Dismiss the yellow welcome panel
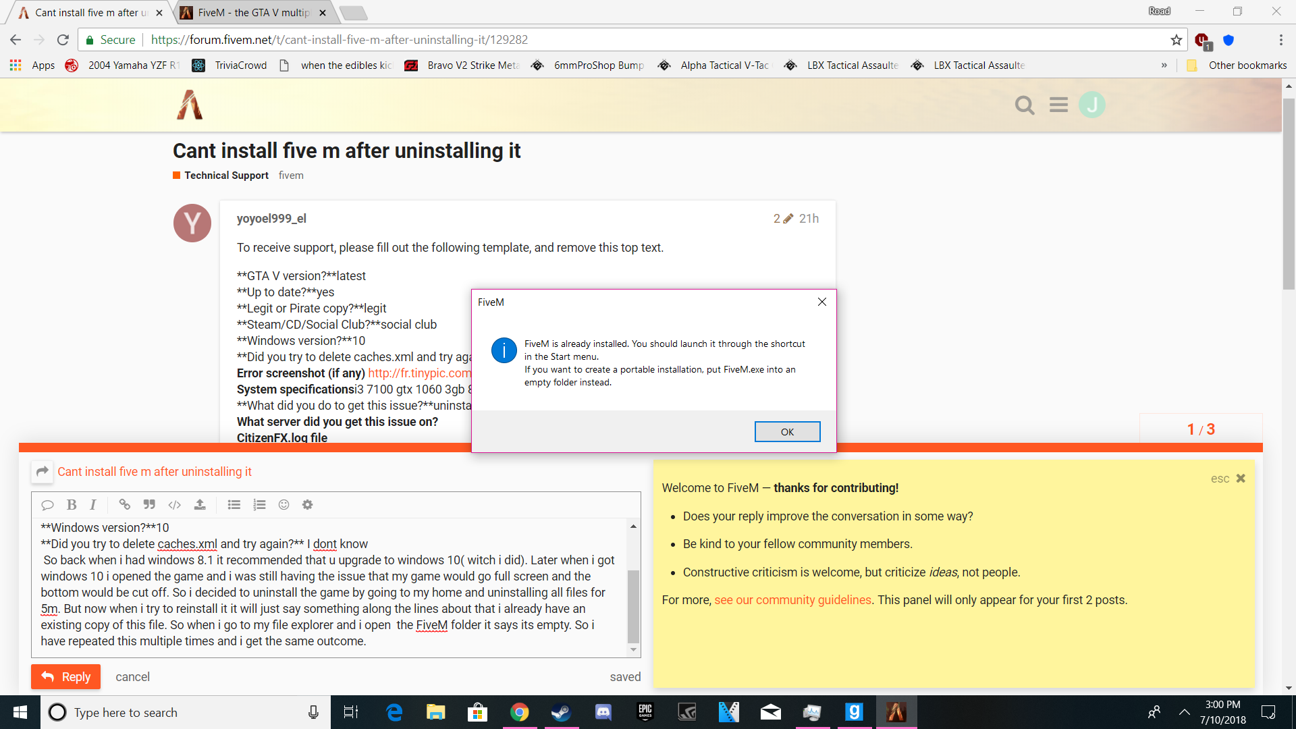 pos(1241,478)
